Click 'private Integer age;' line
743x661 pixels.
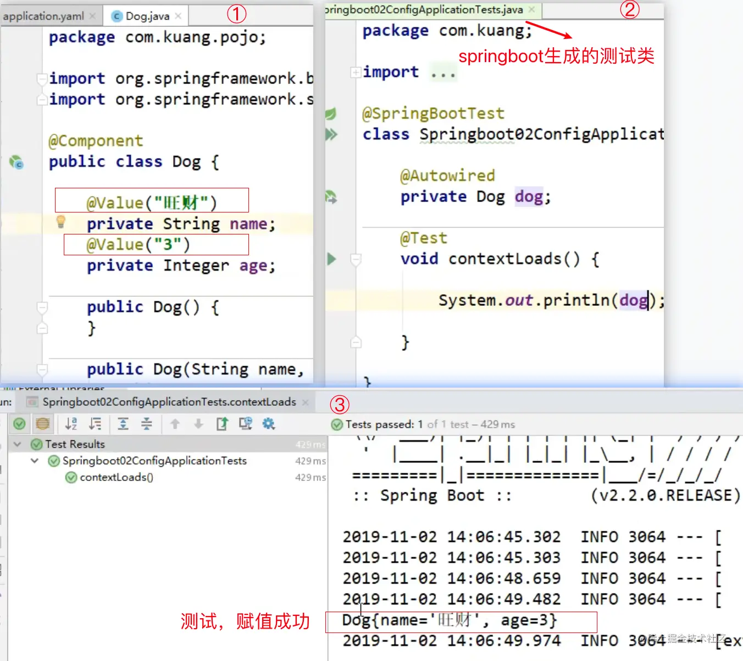[181, 266]
